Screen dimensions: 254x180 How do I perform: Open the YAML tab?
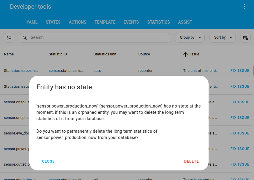point(32,22)
